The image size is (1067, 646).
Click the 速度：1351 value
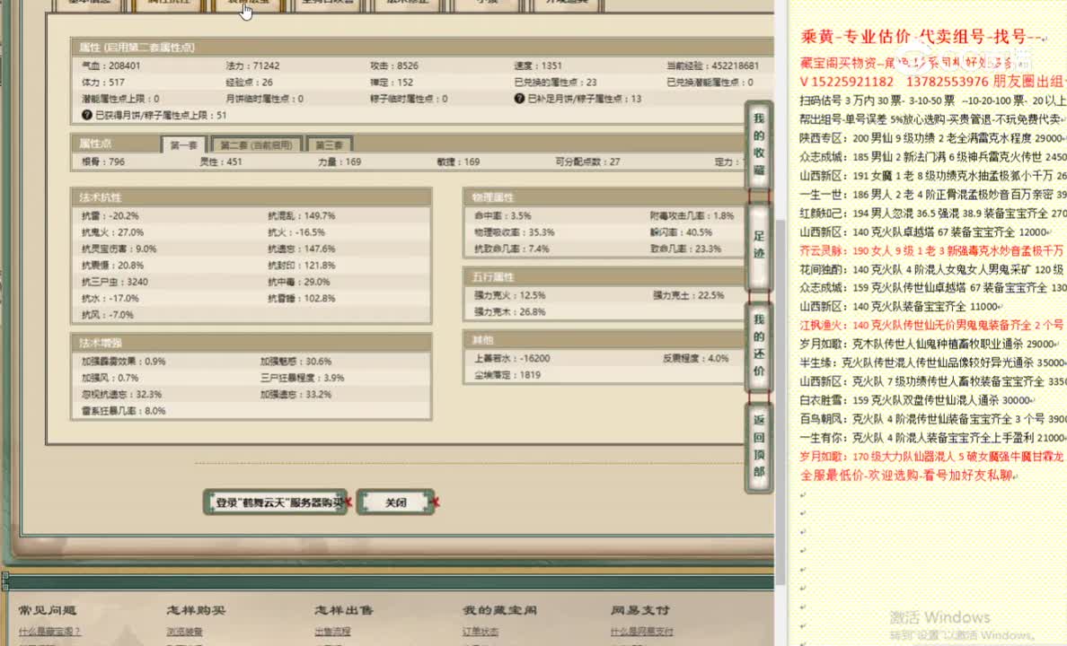(x=538, y=66)
